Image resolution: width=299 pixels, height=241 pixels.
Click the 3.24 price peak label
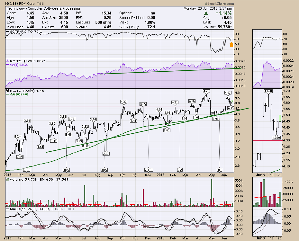[x=18, y=137]
